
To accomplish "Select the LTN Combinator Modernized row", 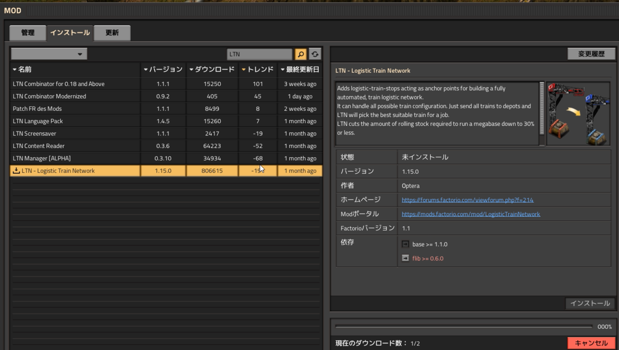I will [166, 96].
